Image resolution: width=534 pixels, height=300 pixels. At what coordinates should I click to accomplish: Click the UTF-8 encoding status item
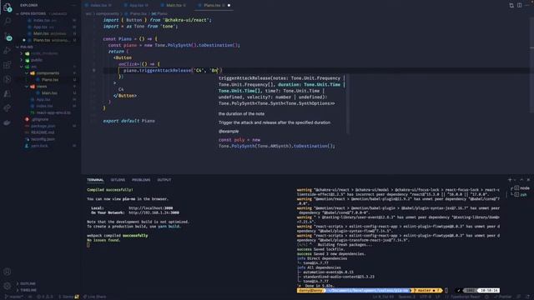tap(426, 297)
